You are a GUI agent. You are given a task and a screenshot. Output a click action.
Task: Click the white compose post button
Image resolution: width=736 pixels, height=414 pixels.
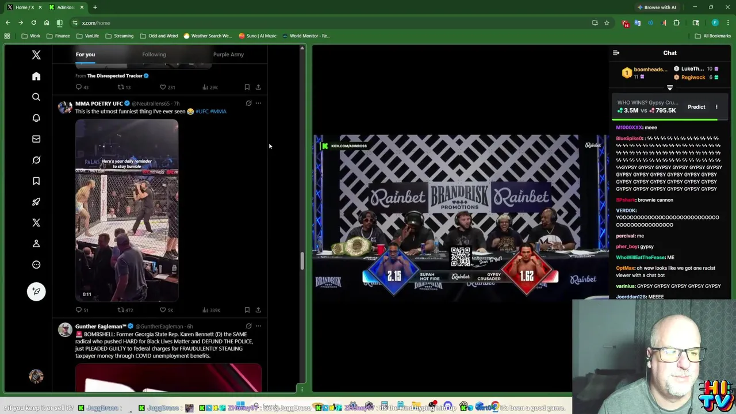point(36,292)
